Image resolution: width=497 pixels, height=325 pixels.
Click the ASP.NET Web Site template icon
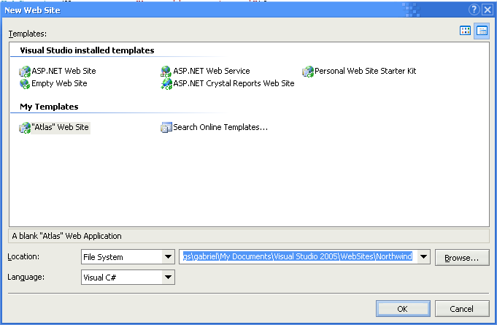coord(25,72)
